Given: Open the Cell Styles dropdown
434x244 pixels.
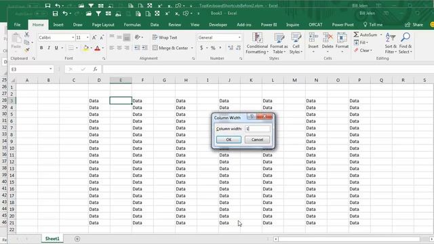Looking at the screenshot, I should tap(296, 43).
